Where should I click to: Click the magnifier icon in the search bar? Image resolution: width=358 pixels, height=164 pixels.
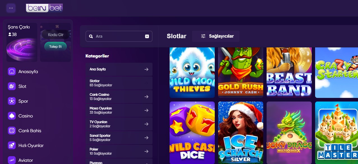(91, 36)
